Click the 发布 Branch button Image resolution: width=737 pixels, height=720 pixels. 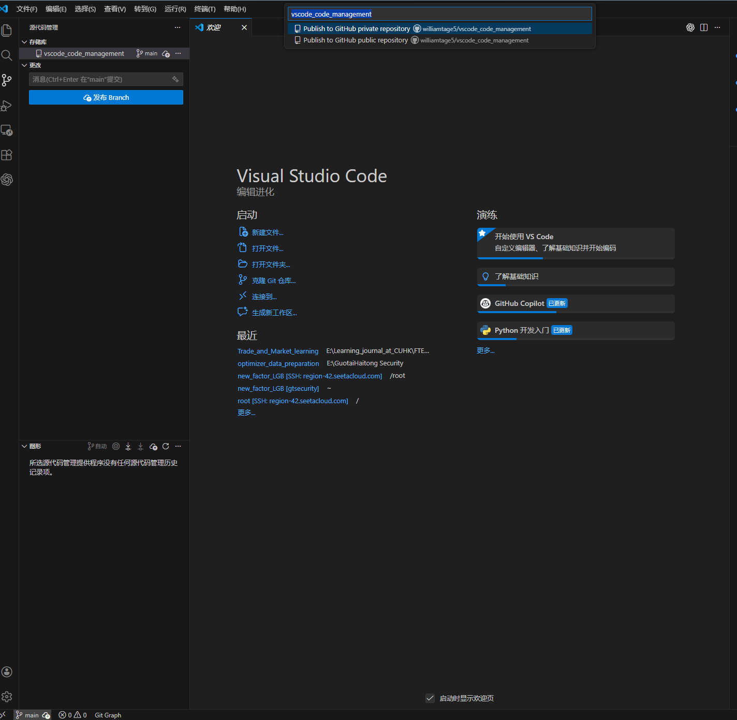[106, 97]
